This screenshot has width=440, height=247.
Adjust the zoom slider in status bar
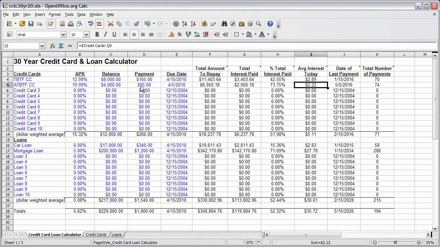click(395, 243)
